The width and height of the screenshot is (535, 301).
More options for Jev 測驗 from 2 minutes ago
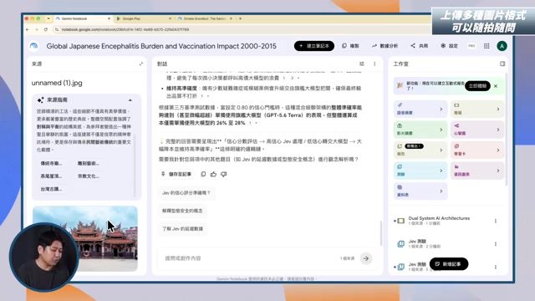coord(496,244)
